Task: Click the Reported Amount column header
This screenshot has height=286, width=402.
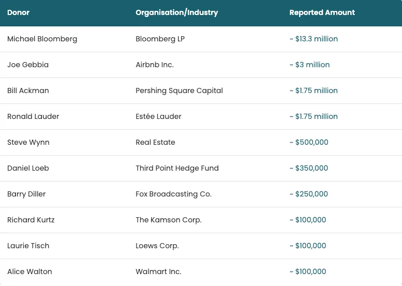Action: [322, 12]
